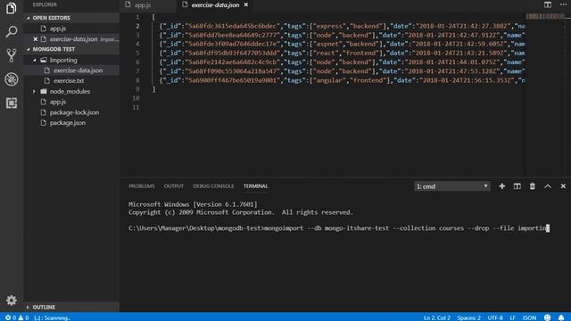Collapse the MONGODB-TEST folder section

(x=29, y=49)
